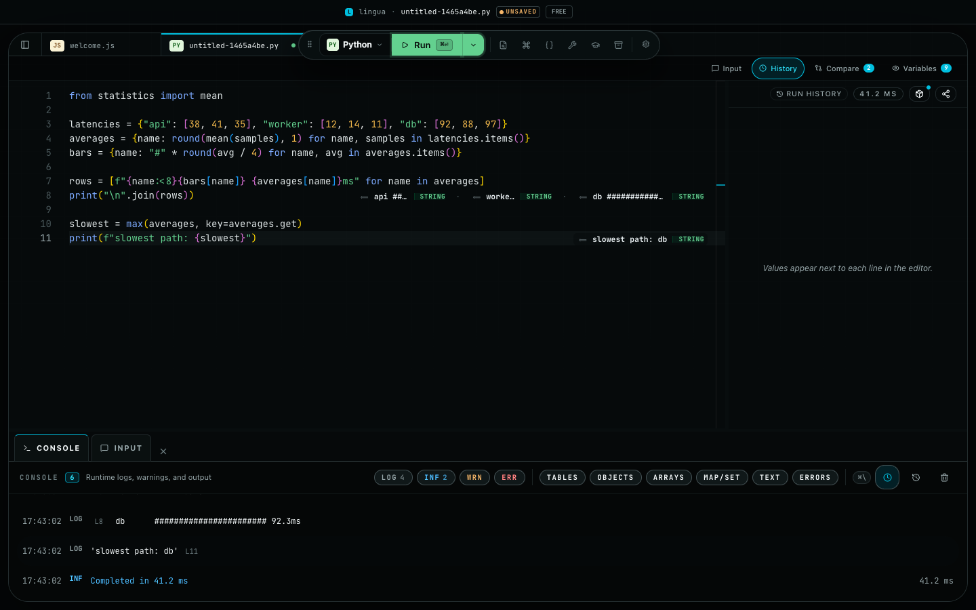The image size is (976, 610).
Task: Click the untitled-1465a4be.py title text
Action: coord(445,12)
